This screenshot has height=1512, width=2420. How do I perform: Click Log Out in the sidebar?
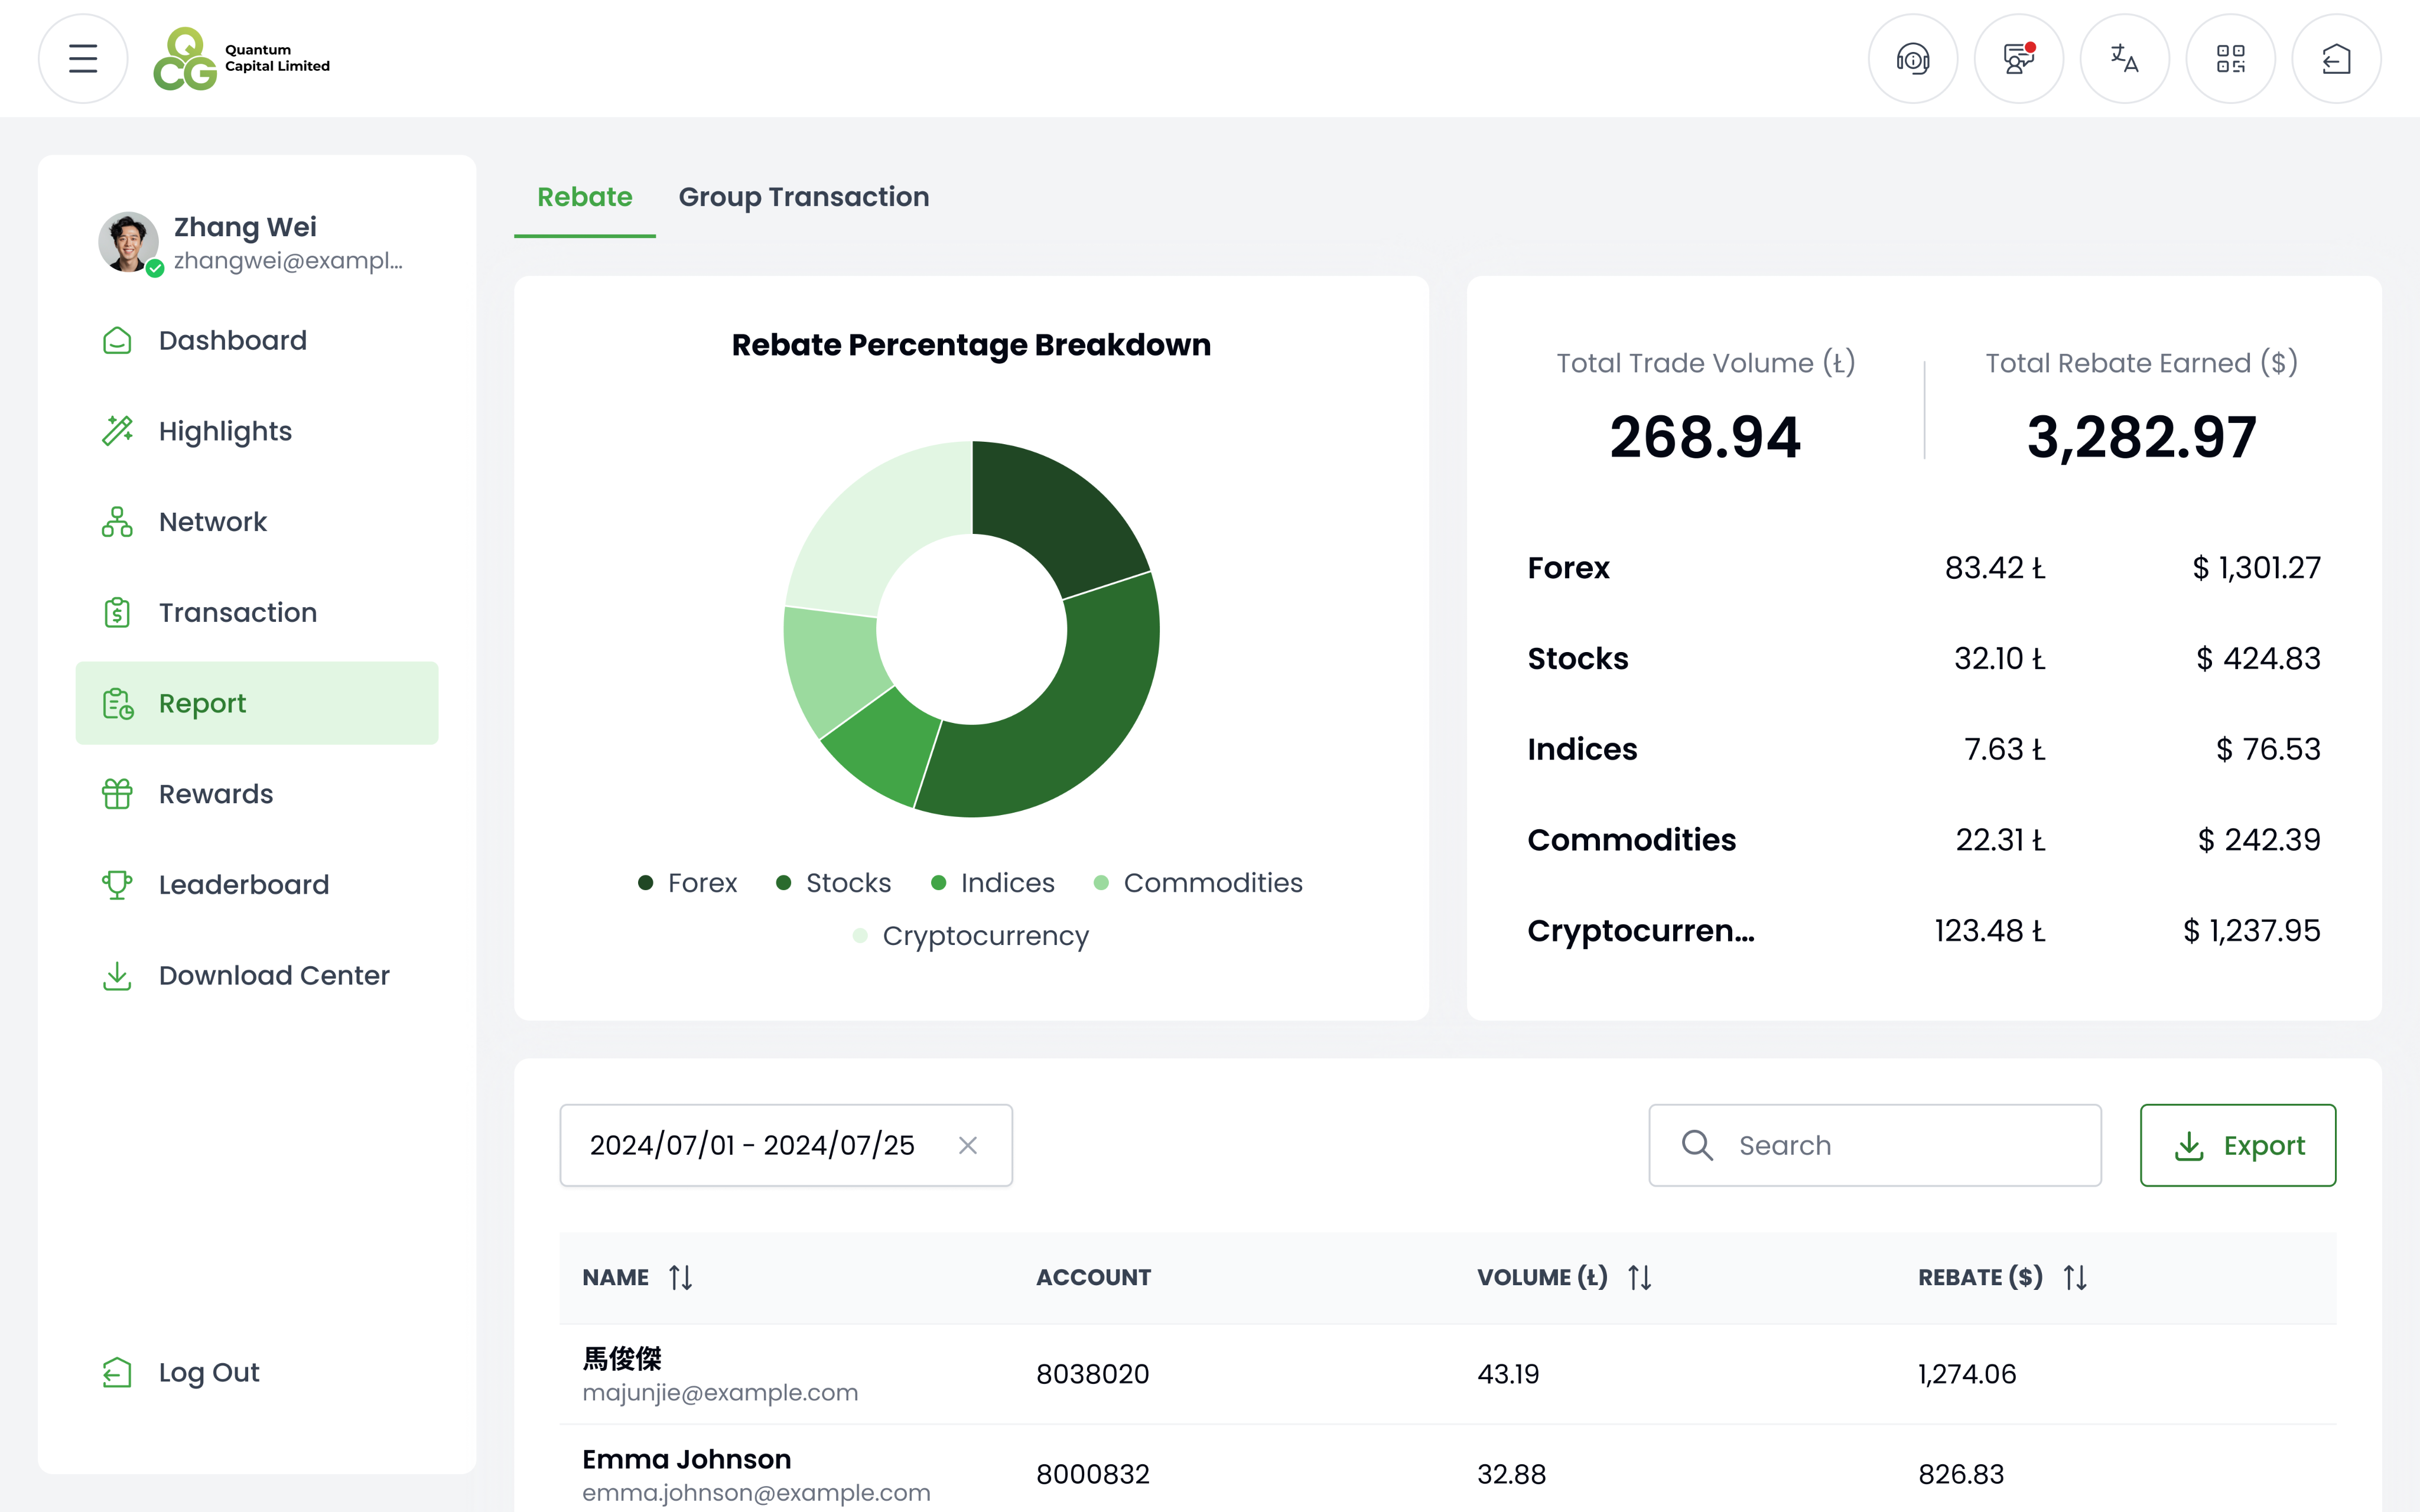(208, 1372)
